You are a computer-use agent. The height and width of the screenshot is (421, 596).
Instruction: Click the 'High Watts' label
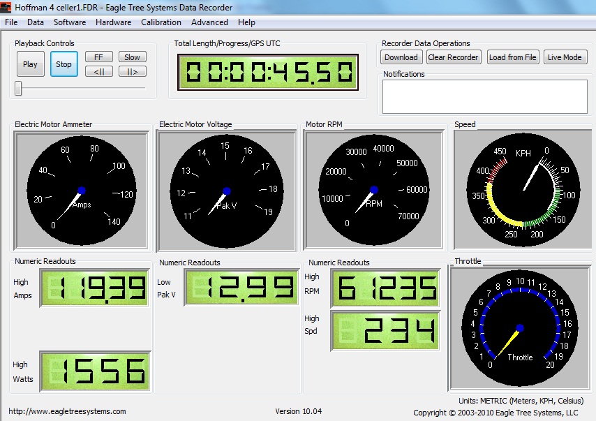[x=23, y=372]
